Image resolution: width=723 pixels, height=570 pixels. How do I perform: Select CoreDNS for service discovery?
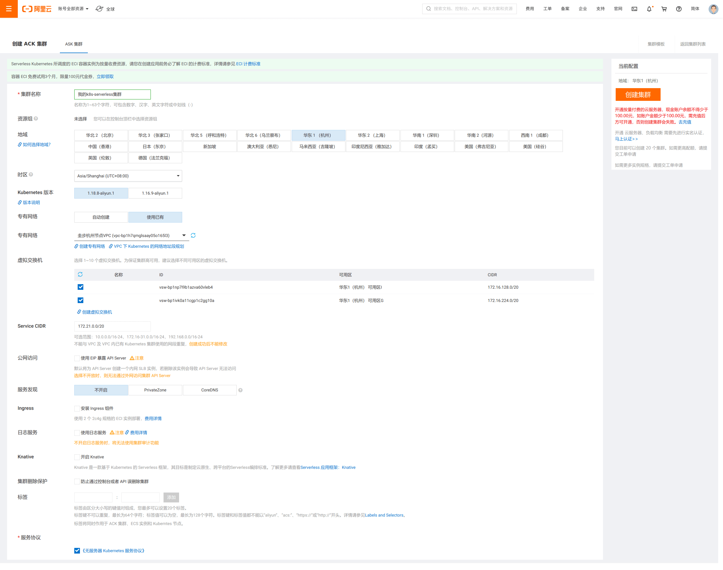tap(210, 390)
